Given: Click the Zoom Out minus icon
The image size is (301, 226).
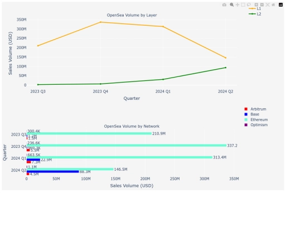Looking at the screenshot, I should [x=262, y=4].
